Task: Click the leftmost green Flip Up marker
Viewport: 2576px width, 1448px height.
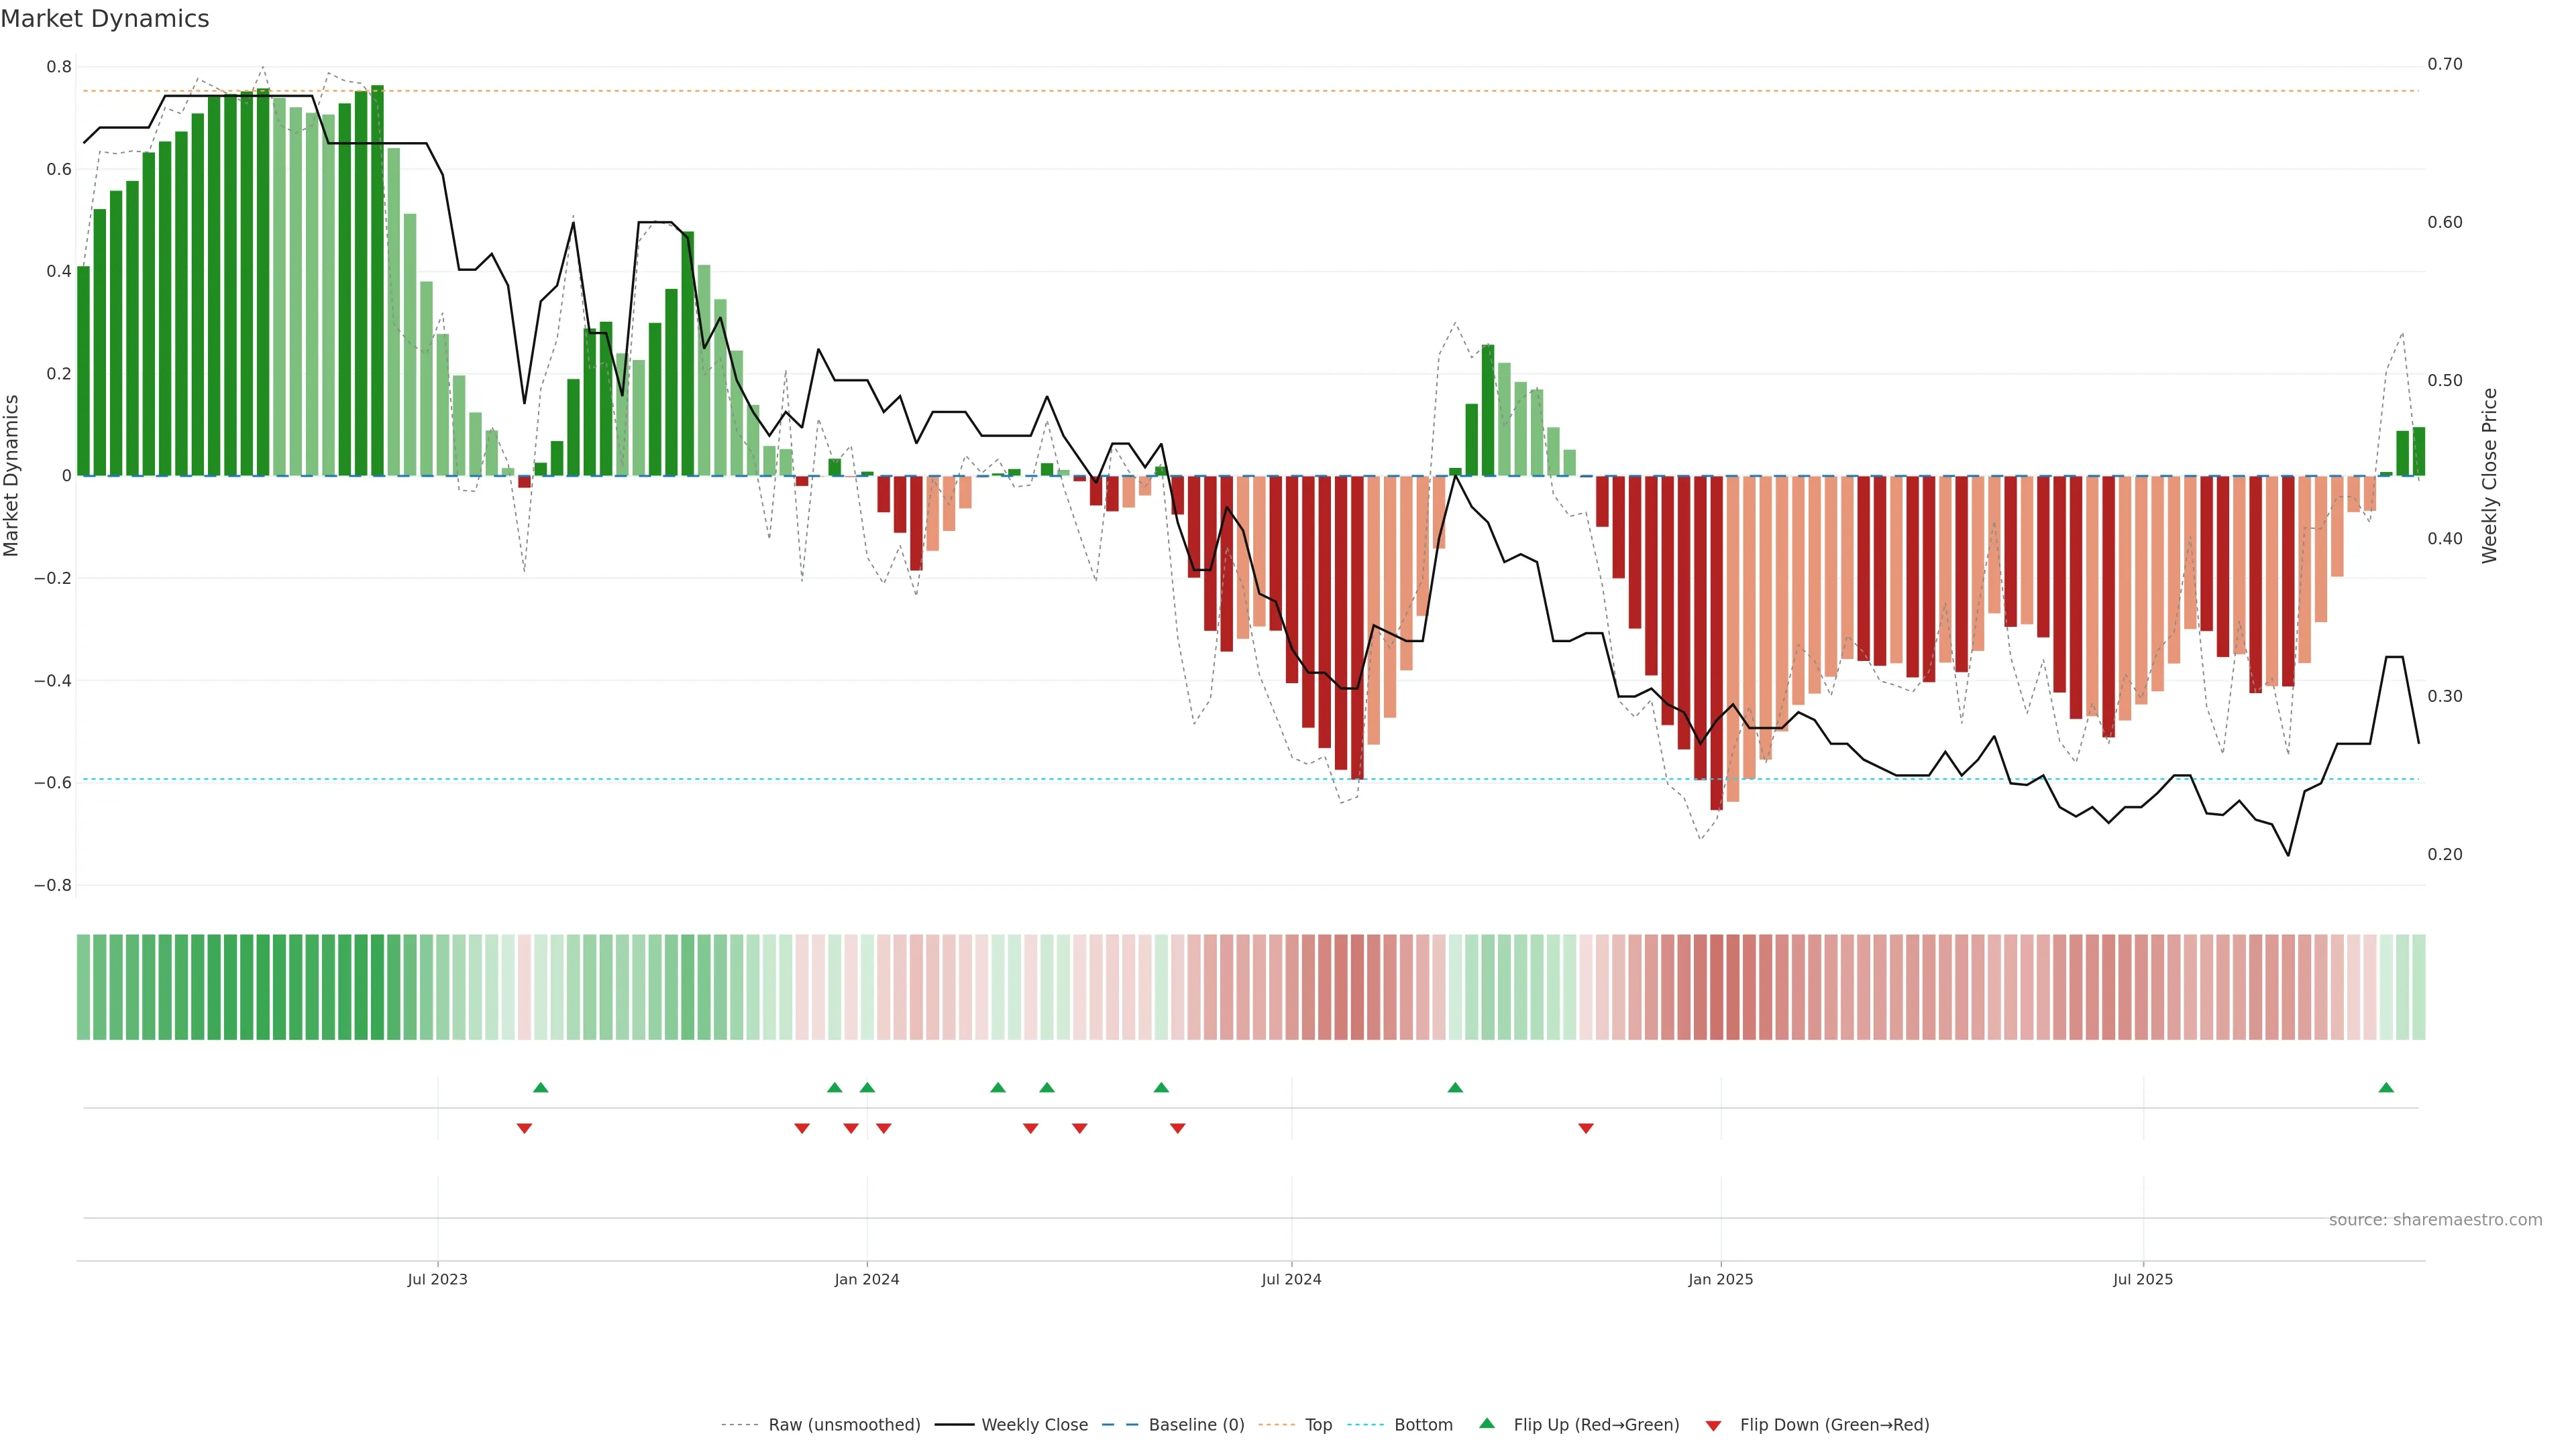Action: (x=540, y=1087)
